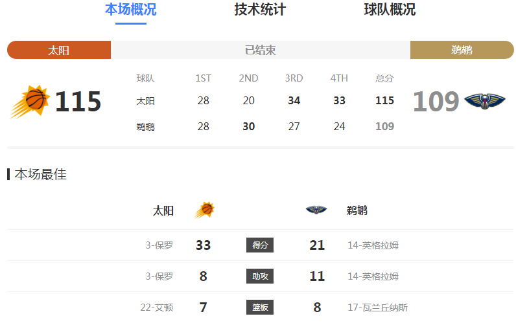Click 14-英格拉姆 in the 得分 row
The image size is (516, 325).
tap(373, 245)
